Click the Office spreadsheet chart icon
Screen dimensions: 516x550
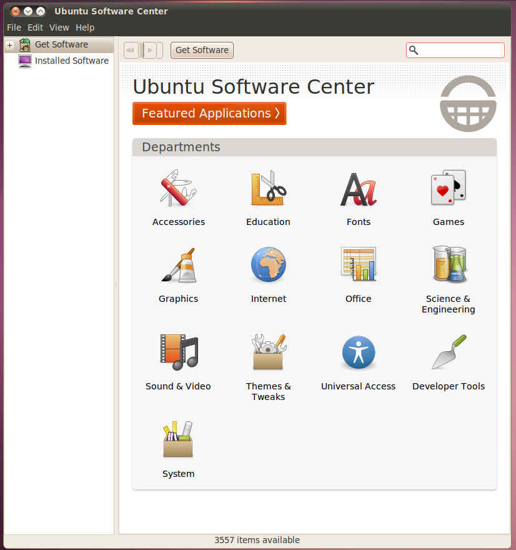pos(358,264)
